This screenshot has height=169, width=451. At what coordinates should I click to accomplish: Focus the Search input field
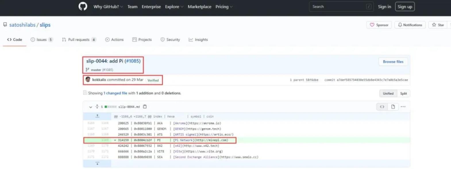click(341, 7)
